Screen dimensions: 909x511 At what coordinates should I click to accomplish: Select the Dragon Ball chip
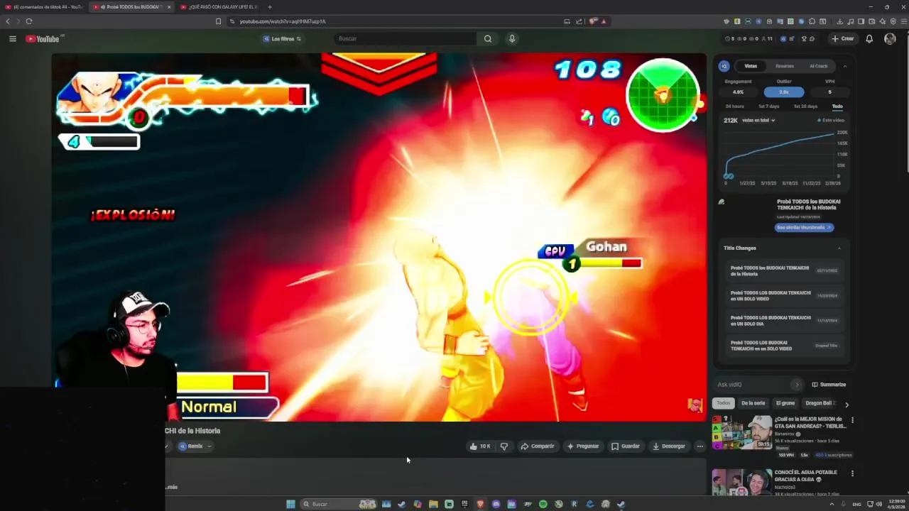point(820,403)
